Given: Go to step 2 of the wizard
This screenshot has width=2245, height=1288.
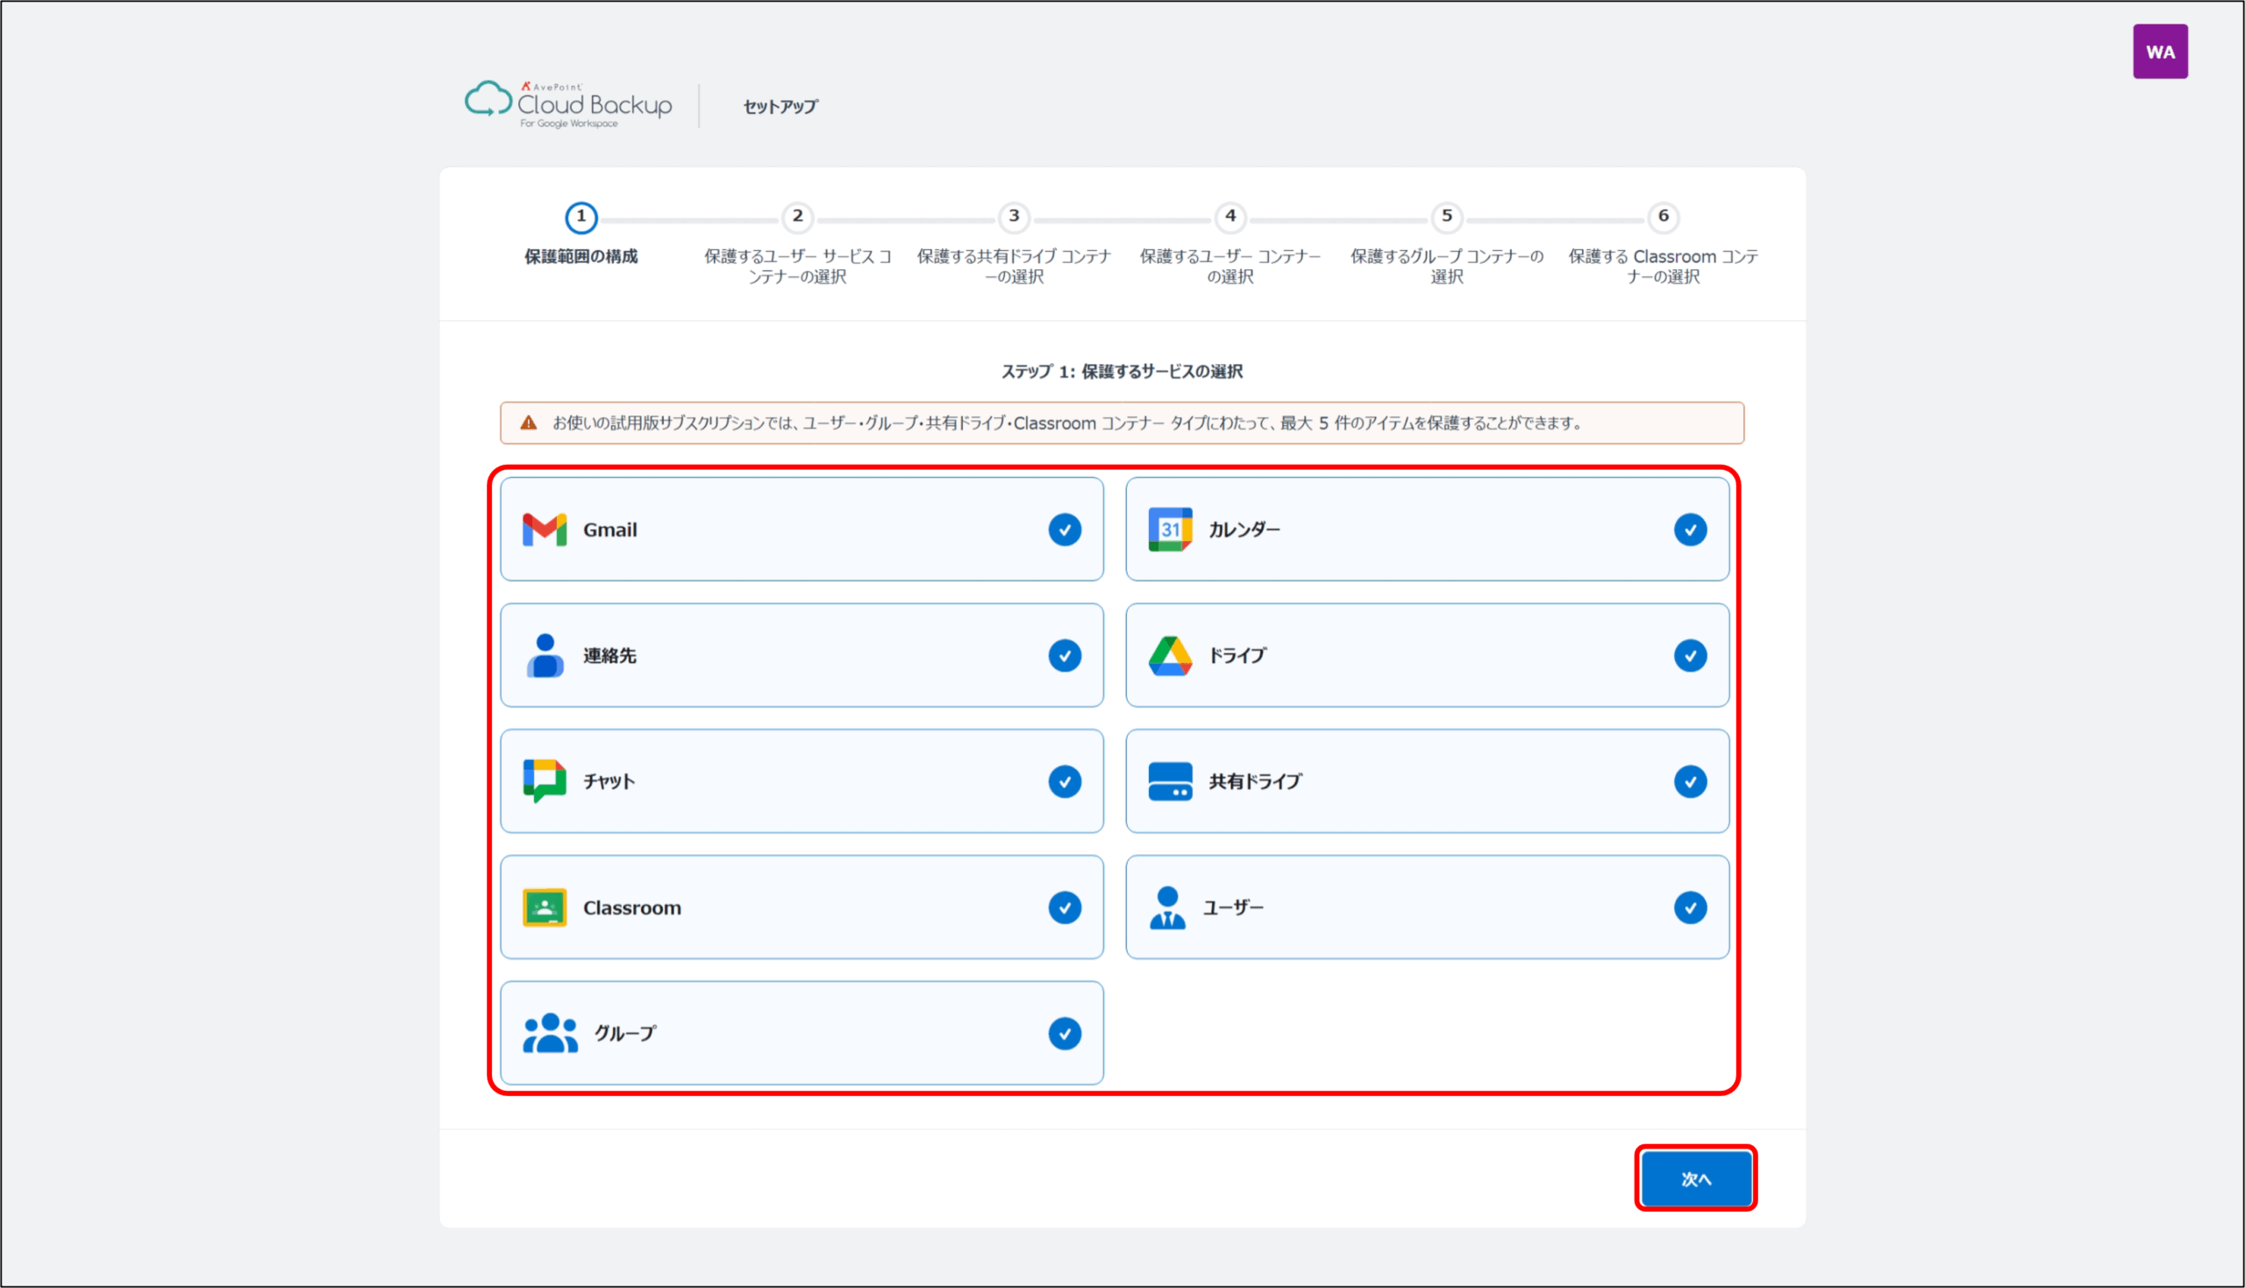Looking at the screenshot, I should click(x=797, y=217).
